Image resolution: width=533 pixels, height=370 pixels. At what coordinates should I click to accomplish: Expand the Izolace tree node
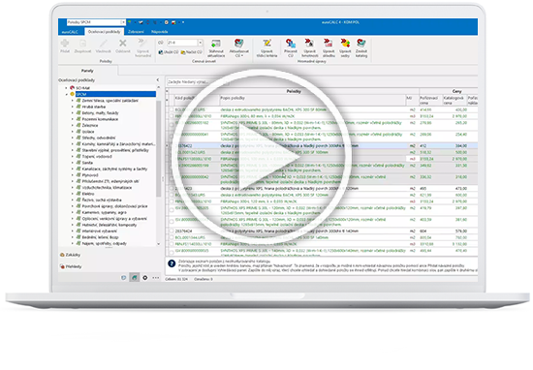73,132
